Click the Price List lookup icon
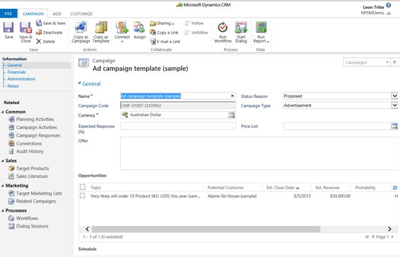The width and height of the screenshot is (400, 257). coord(394,126)
